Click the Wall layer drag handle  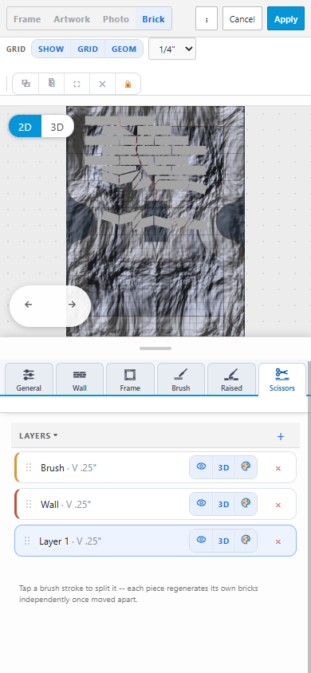coord(29,504)
